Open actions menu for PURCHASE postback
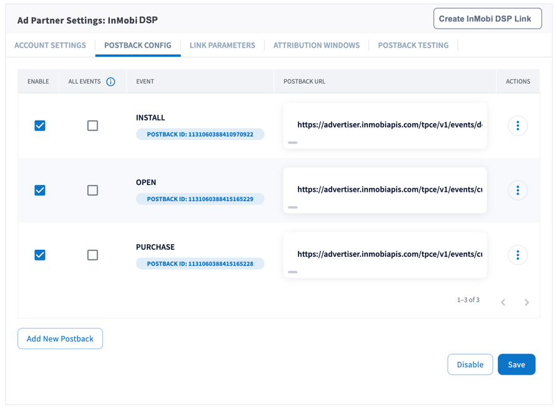557x411 pixels. click(x=518, y=255)
